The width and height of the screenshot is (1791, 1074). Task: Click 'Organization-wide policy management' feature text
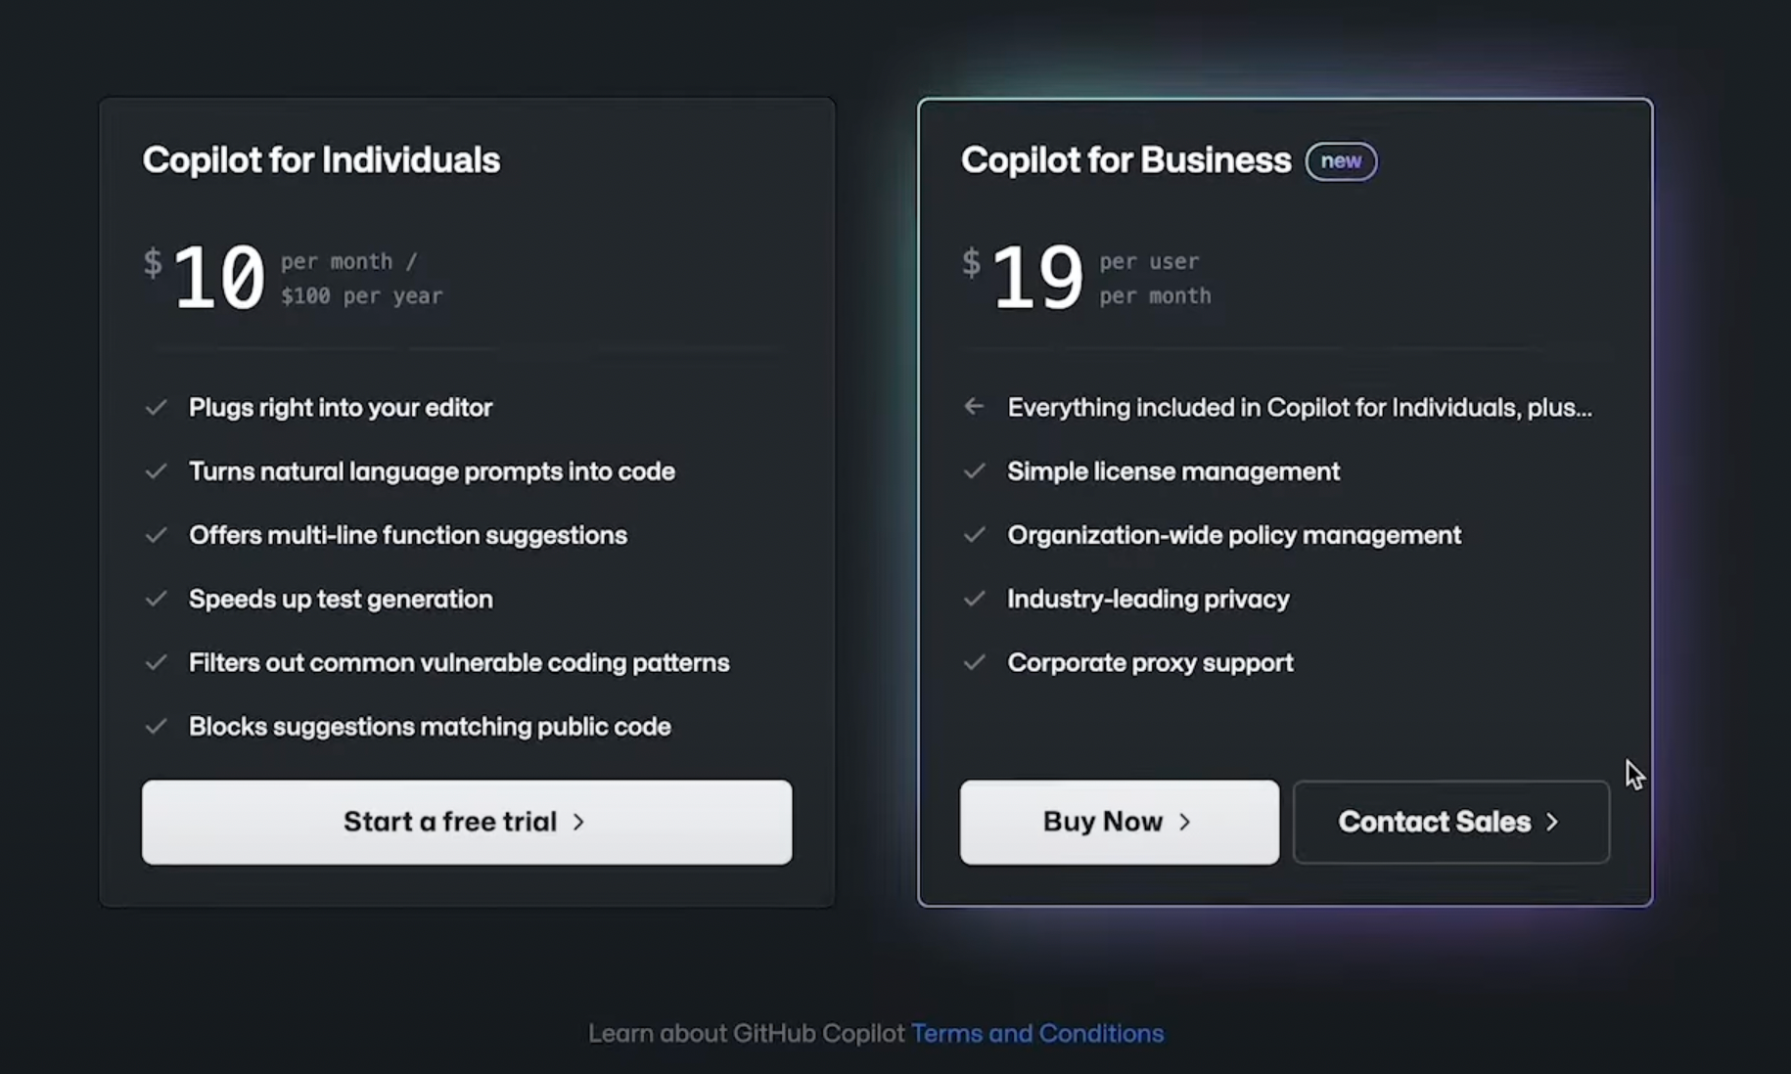click(1233, 535)
